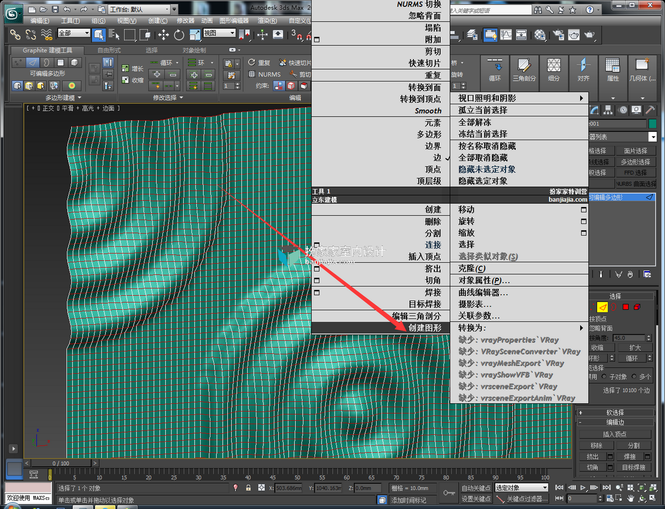665x509 pixels.
Task: Expand the 修改选择 ribbon panel arrow
Action: click(x=182, y=97)
